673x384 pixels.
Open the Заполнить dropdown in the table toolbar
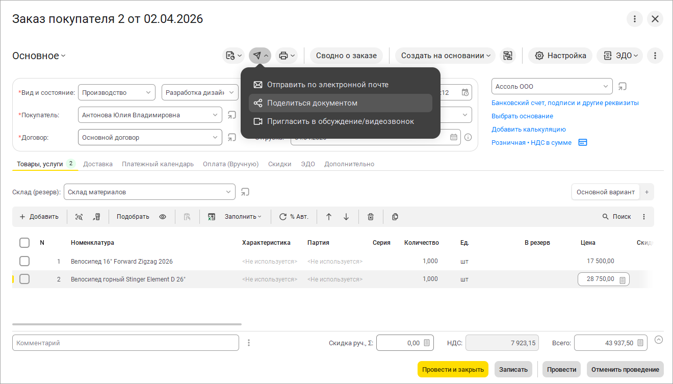click(243, 217)
